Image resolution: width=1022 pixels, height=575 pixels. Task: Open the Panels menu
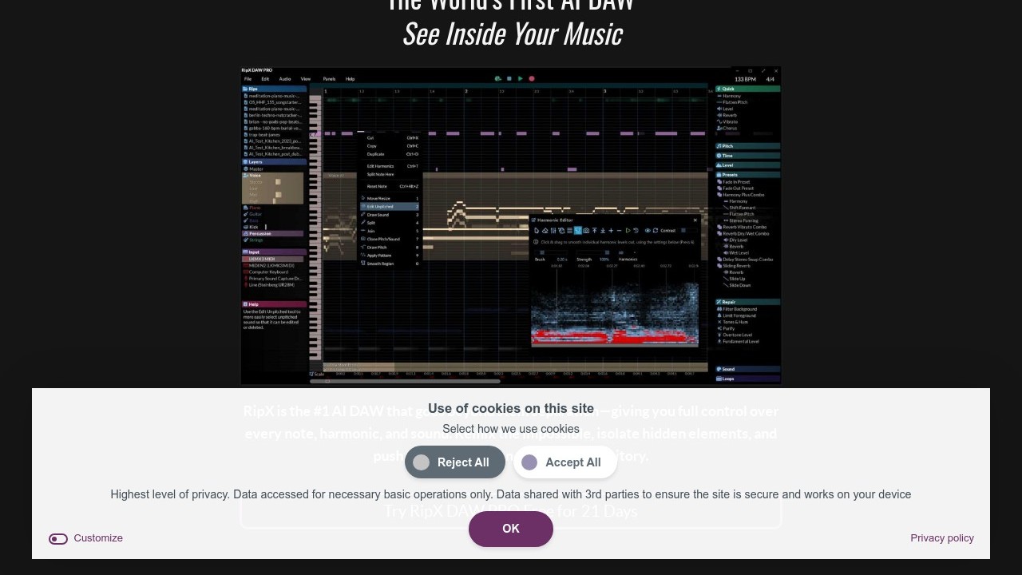329,79
